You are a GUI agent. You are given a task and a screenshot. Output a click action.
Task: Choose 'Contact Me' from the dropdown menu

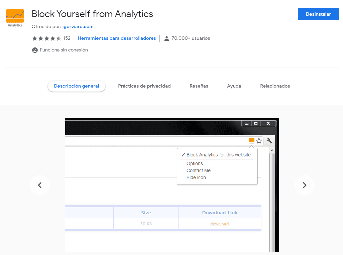pyautogui.click(x=199, y=170)
